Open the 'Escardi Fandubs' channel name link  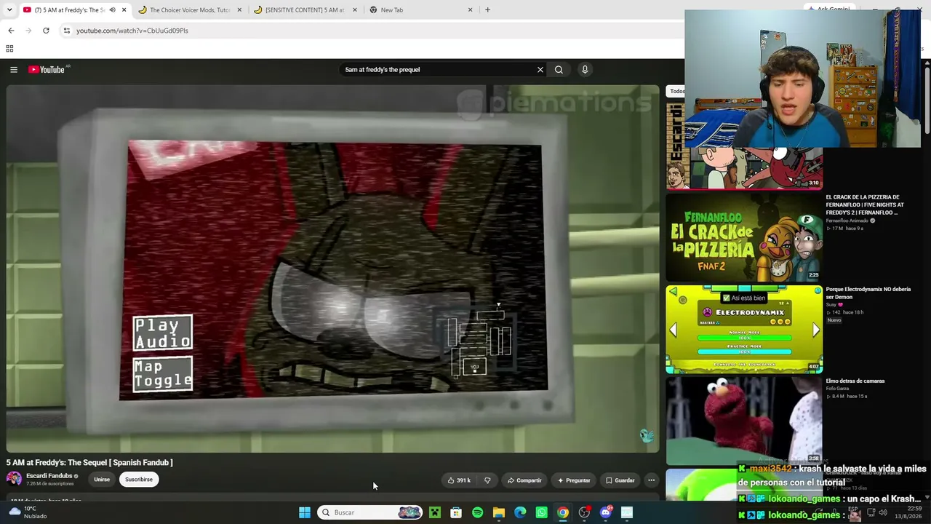pyautogui.click(x=49, y=476)
